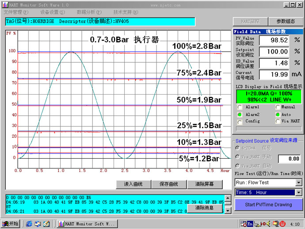Open the Start (开始) menu

10,224
